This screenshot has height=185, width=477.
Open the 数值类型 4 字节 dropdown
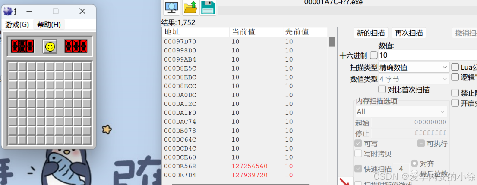tap(414, 80)
